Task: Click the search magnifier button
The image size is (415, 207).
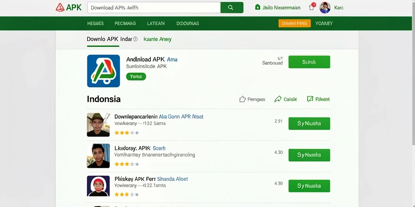Action: [x=232, y=8]
